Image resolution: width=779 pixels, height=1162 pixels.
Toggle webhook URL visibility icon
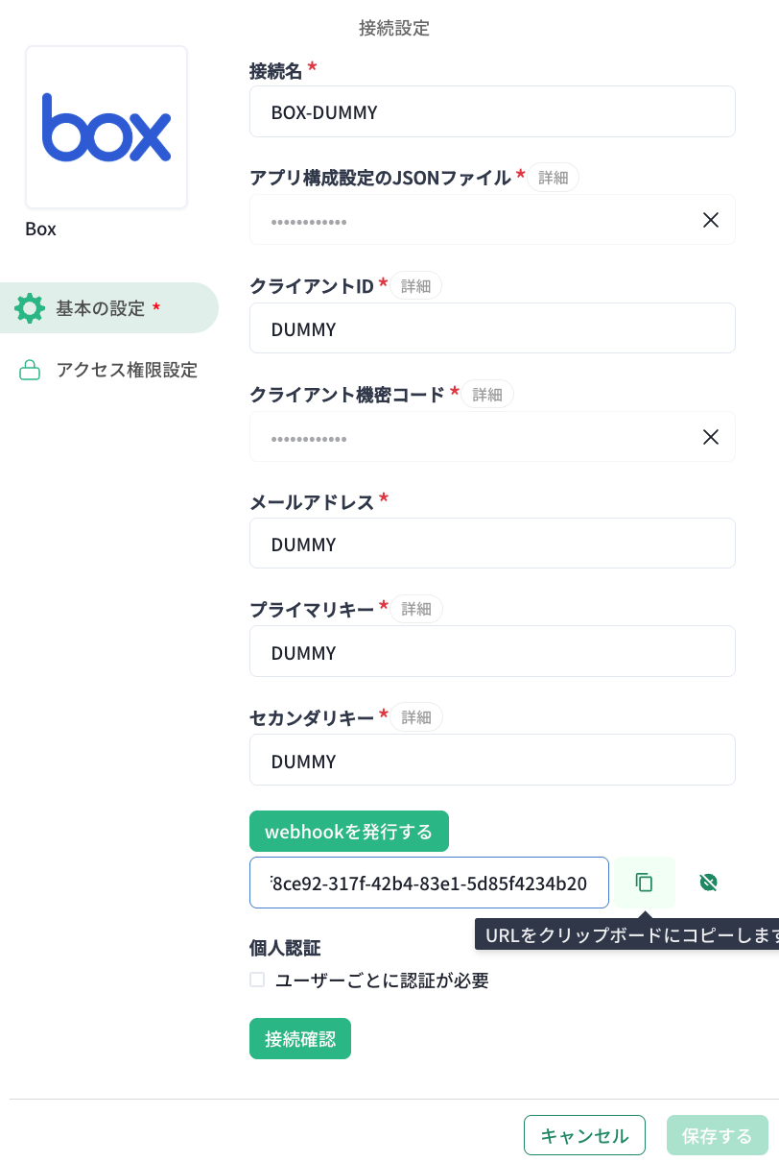click(x=709, y=882)
